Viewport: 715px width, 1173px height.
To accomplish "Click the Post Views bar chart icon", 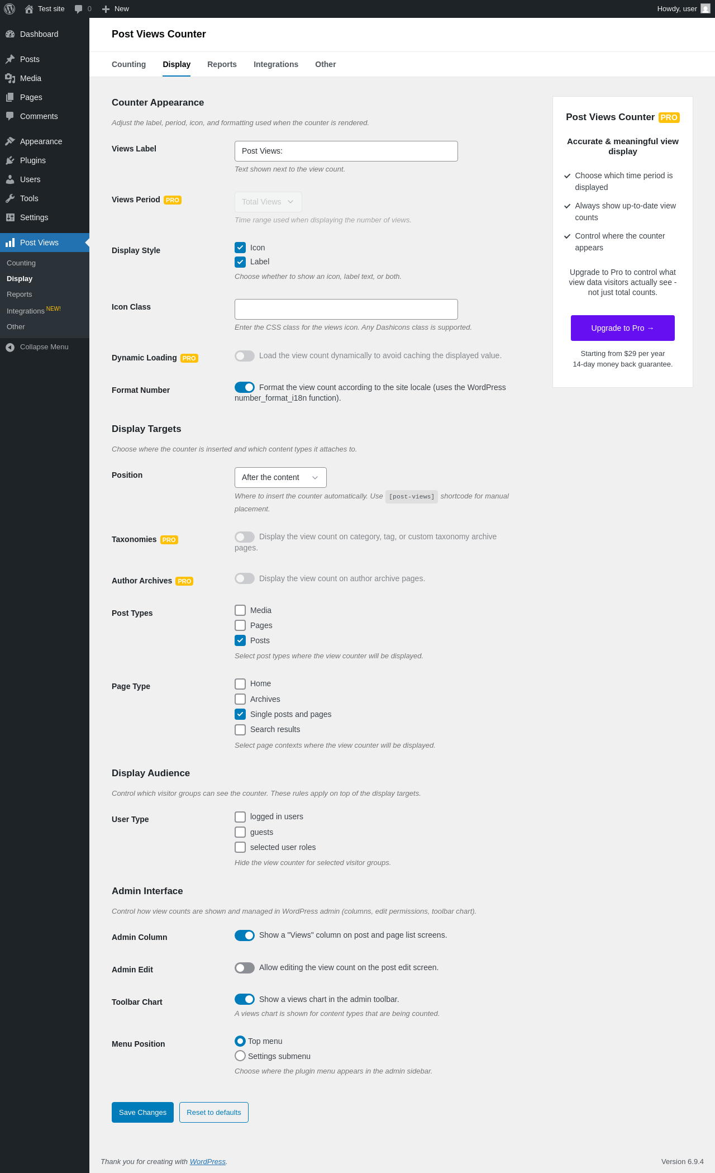I will pyautogui.click(x=10, y=243).
